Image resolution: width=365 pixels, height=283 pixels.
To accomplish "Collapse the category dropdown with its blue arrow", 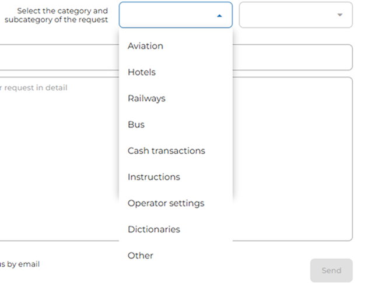I will 219,16.
